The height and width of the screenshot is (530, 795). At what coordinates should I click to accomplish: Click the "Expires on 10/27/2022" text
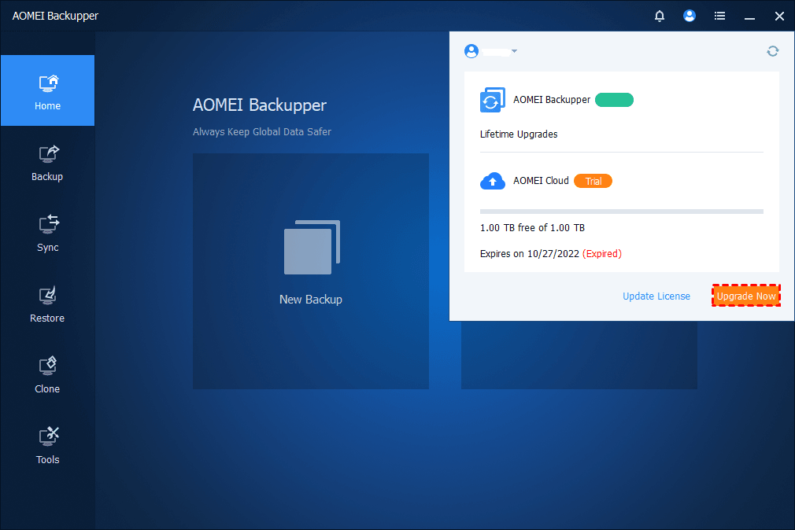point(529,253)
